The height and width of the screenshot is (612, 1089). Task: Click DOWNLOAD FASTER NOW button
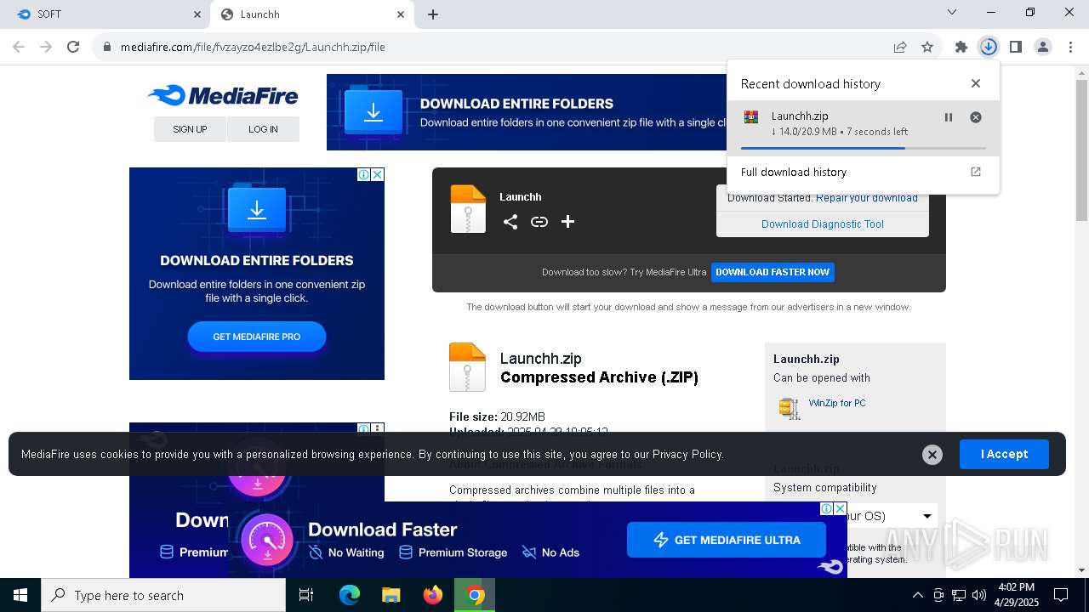[773, 272]
